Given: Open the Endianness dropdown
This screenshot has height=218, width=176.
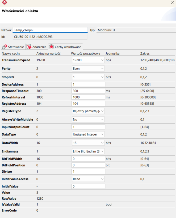Looking at the screenshot, I should coord(88,151).
